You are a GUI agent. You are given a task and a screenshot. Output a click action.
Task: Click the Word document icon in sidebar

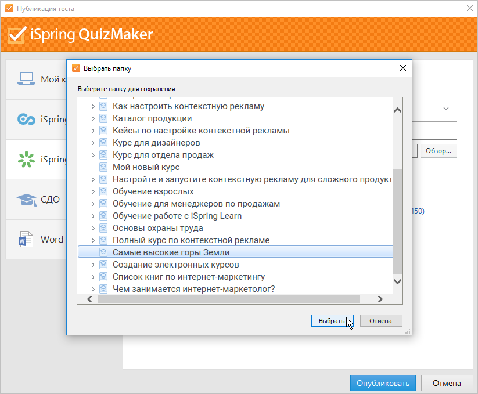click(26, 239)
